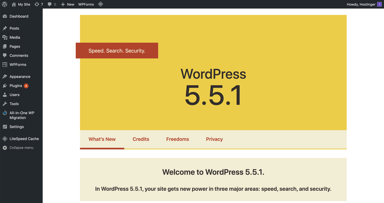Click the Settings icon in sidebar

tap(4, 127)
